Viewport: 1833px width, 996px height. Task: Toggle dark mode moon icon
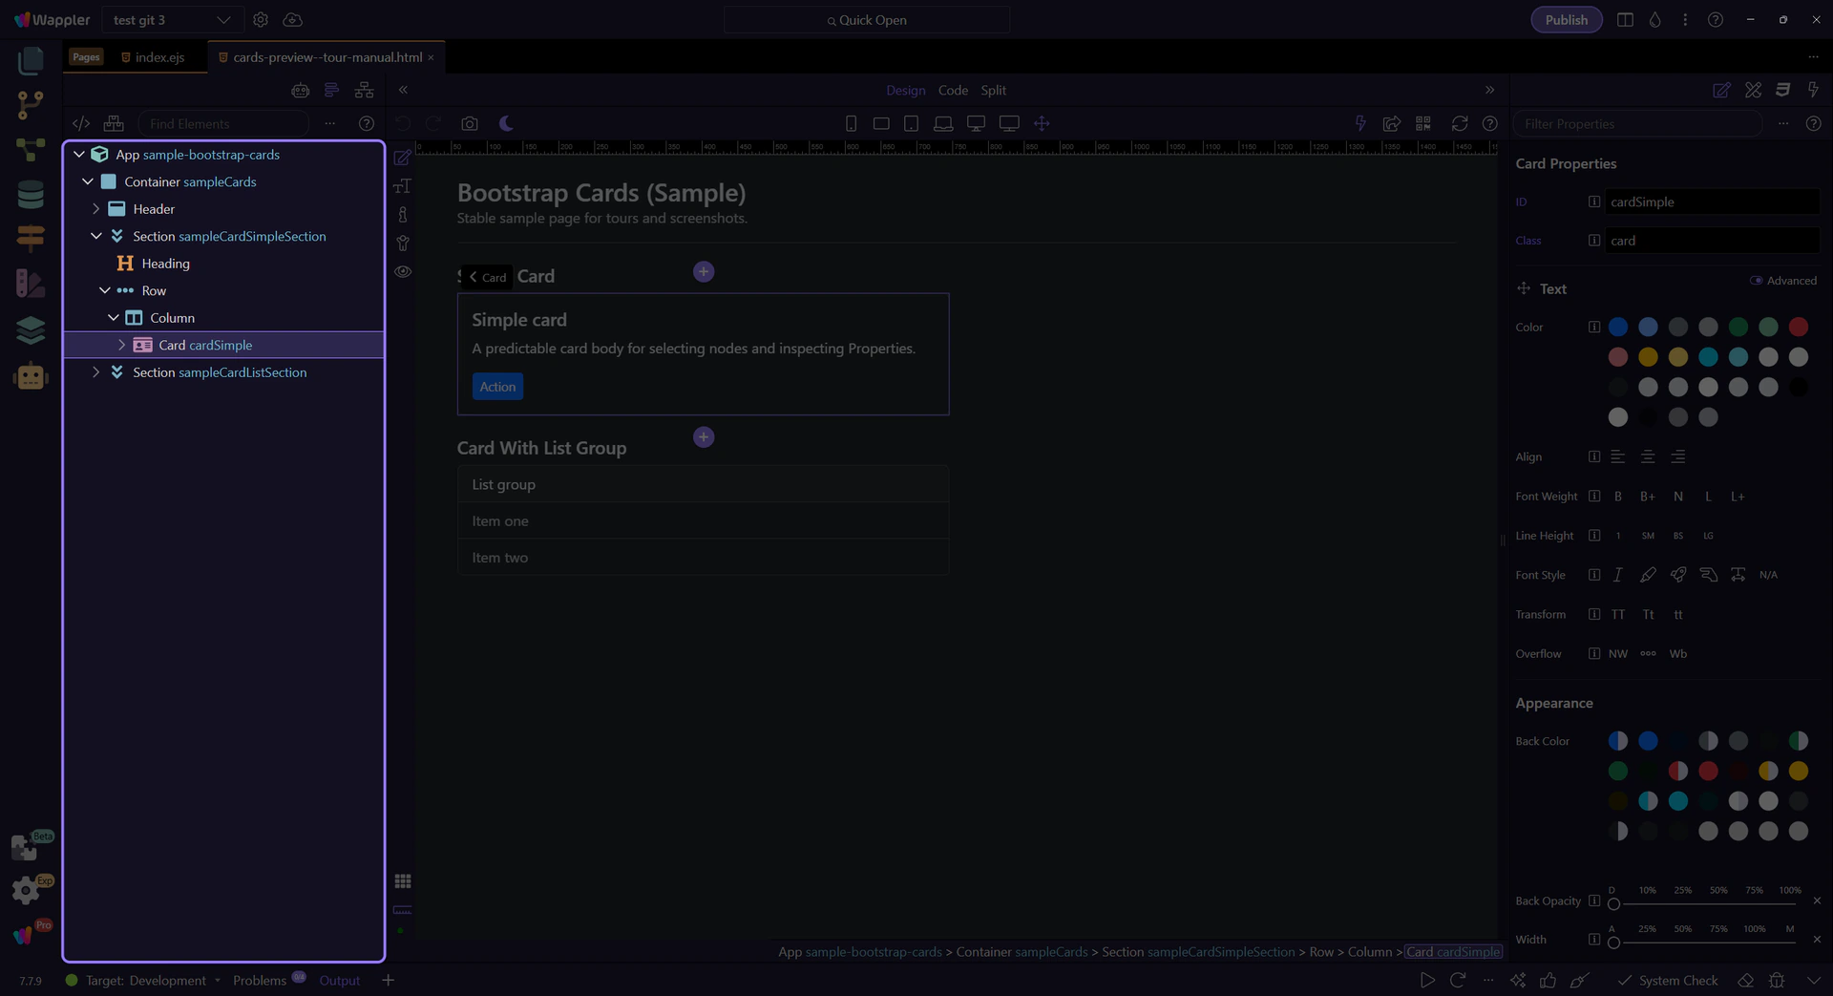coord(506,123)
